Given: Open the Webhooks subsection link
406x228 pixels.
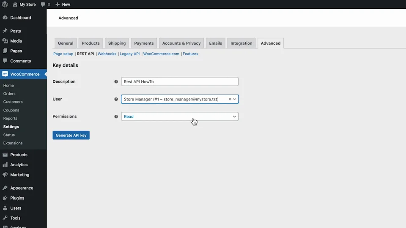Looking at the screenshot, I should pos(107,54).
